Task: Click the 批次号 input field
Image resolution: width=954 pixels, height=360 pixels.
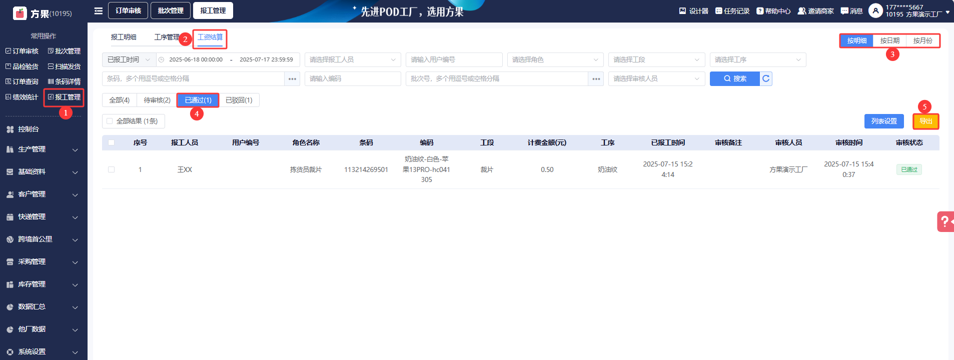Action: pos(497,78)
